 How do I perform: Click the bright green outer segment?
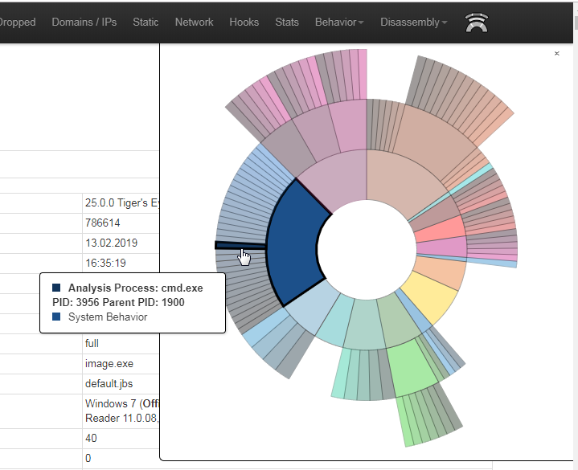pos(413,368)
